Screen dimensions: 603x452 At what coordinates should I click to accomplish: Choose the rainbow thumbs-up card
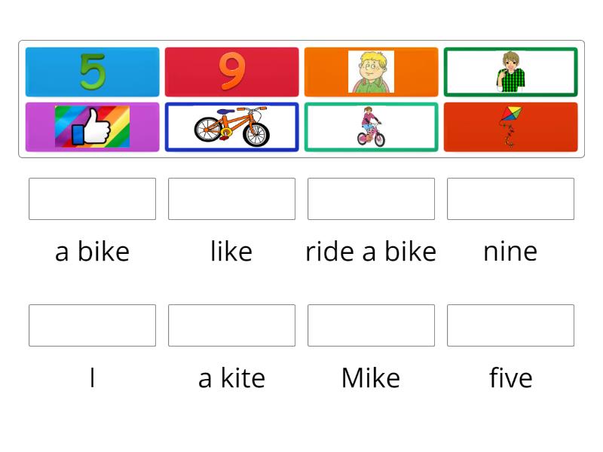click(92, 127)
